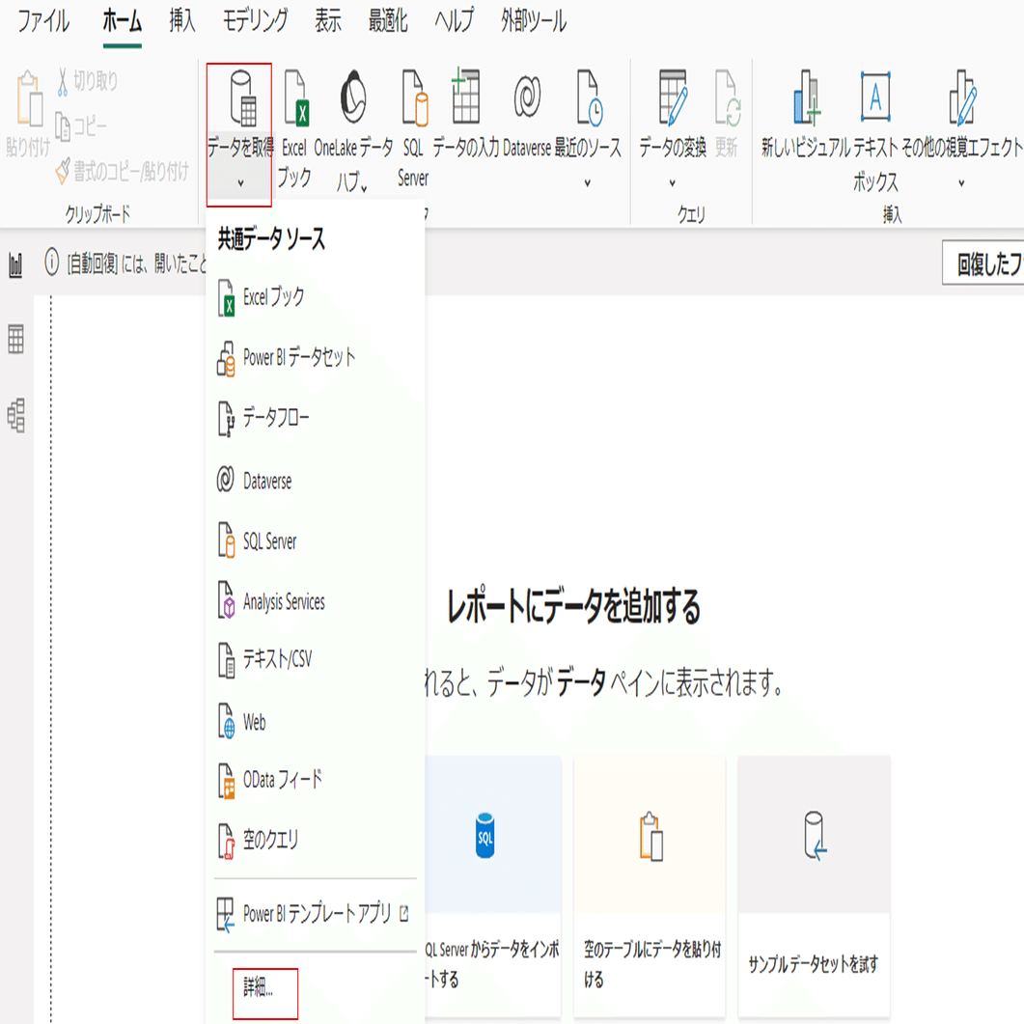Expand the 最近のソース dropdown arrow

[588, 183]
